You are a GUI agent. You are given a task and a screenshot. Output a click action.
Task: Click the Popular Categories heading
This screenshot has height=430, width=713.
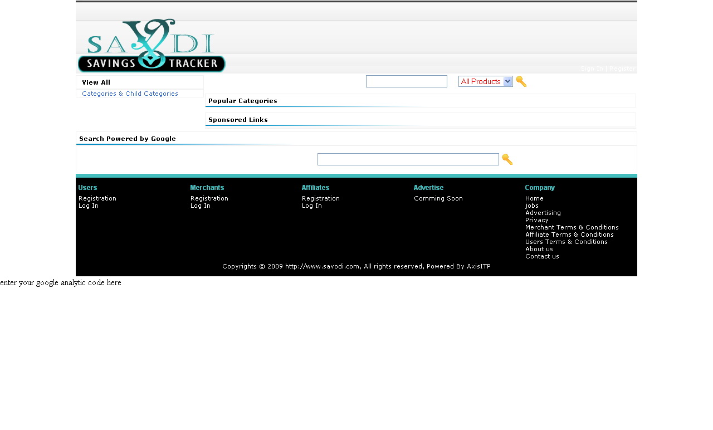click(243, 101)
